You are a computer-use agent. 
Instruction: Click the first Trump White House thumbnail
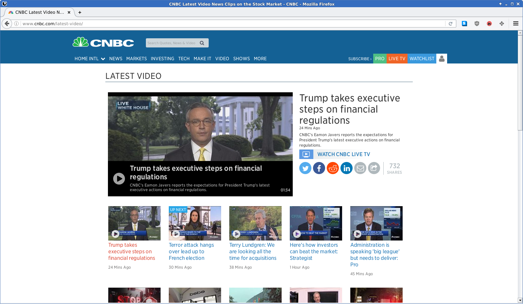tap(134, 223)
